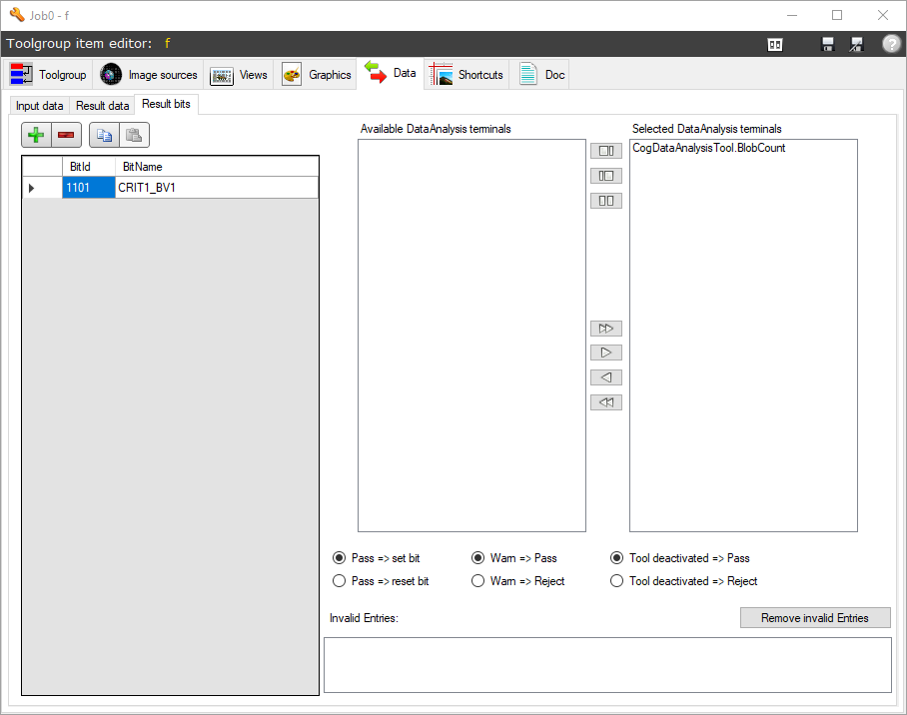Move one terminal left with single arrow
The height and width of the screenshot is (715, 907).
click(x=605, y=377)
